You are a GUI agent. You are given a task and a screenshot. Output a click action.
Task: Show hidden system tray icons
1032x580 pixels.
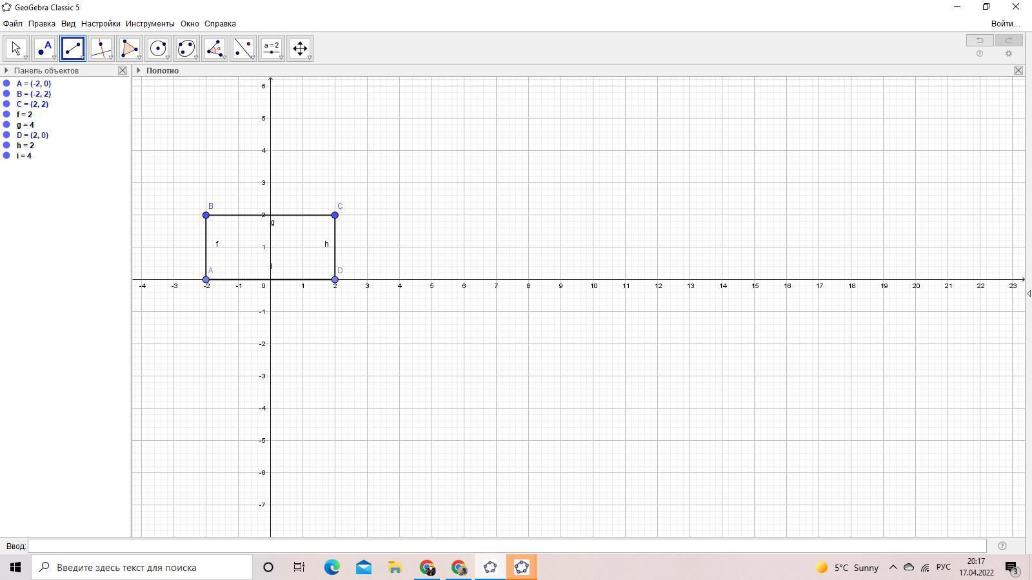(893, 568)
